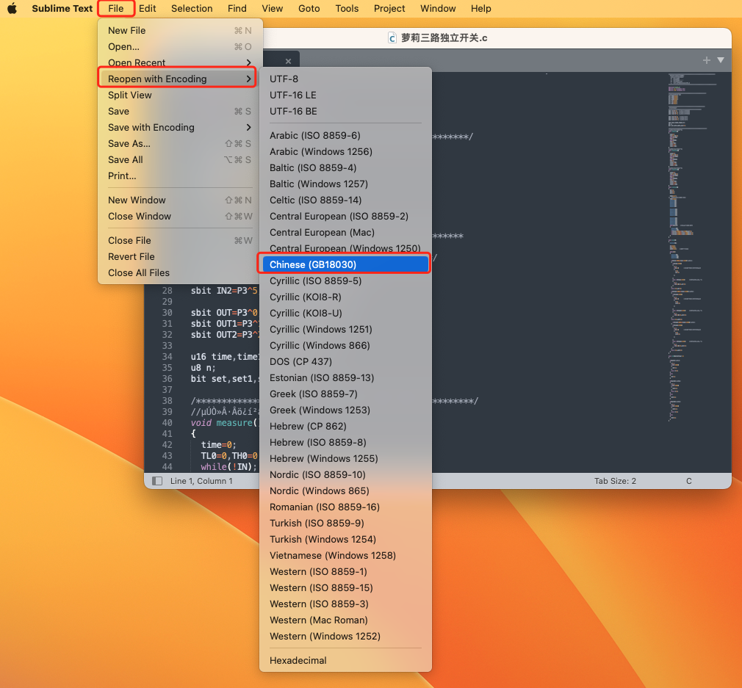Select Vietnamese (Windows 1258) encoding
This screenshot has height=688, width=742.
point(345,556)
